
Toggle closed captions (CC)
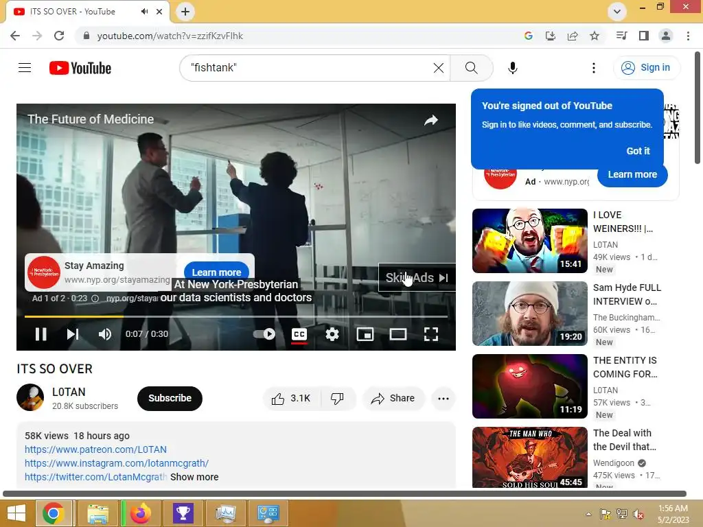click(x=299, y=334)
